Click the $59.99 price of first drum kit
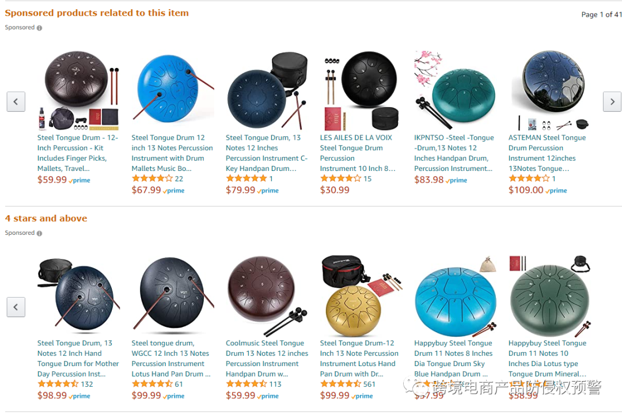Viewport: 622px width, 415px height. (52, 180)
